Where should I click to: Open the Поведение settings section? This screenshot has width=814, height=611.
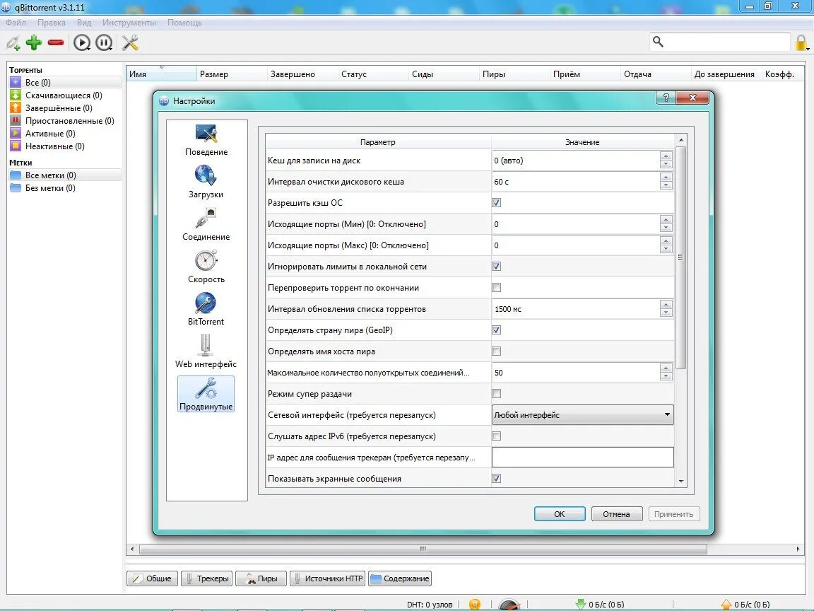point(206,140)
